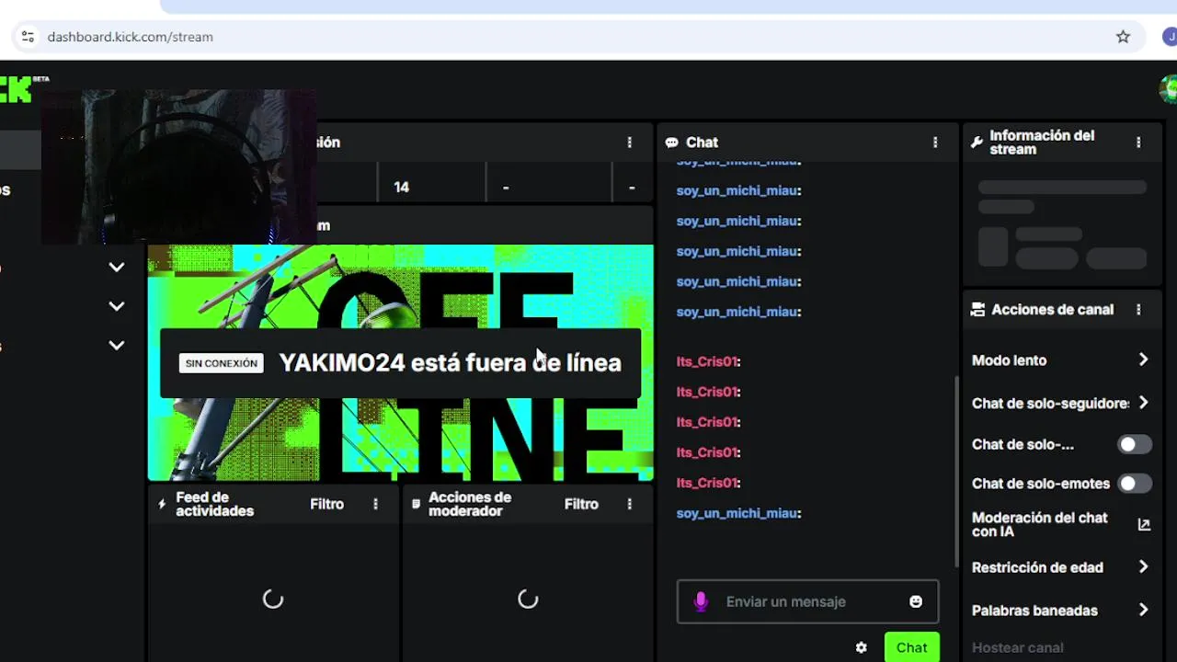1177x662 pixels.
Task: Click YAKIMO24 está fuera de línea text
Action: point(450,363)
